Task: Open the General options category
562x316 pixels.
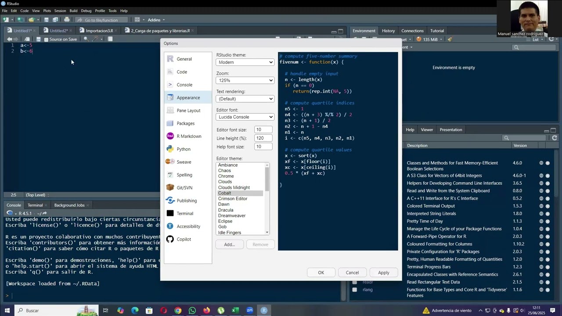Action: point(187,59)
